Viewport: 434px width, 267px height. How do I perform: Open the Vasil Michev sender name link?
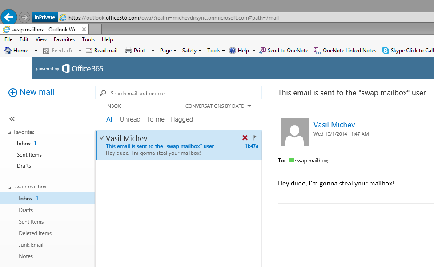[334, 125]
